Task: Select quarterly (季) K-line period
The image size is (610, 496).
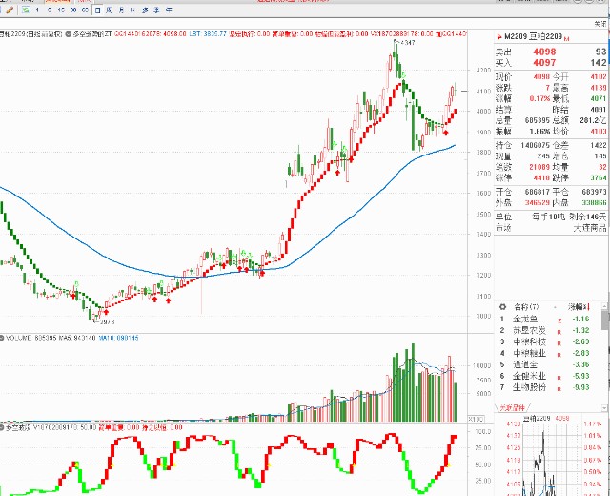Action: point(156,10)
